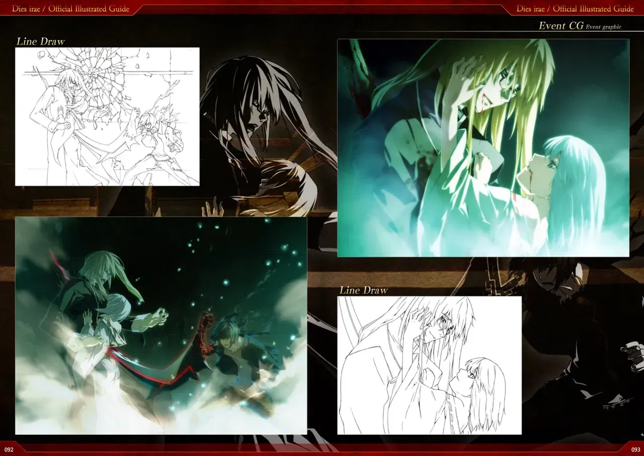Click the 'Line Draw' label above the top-left sketch
This screenshot has width=644, height=456.
pyautogui.click(x=40, y=41)
